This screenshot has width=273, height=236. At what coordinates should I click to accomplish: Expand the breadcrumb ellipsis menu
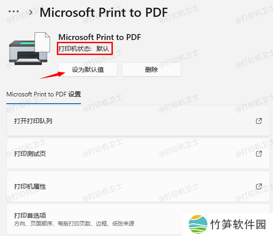14,11
